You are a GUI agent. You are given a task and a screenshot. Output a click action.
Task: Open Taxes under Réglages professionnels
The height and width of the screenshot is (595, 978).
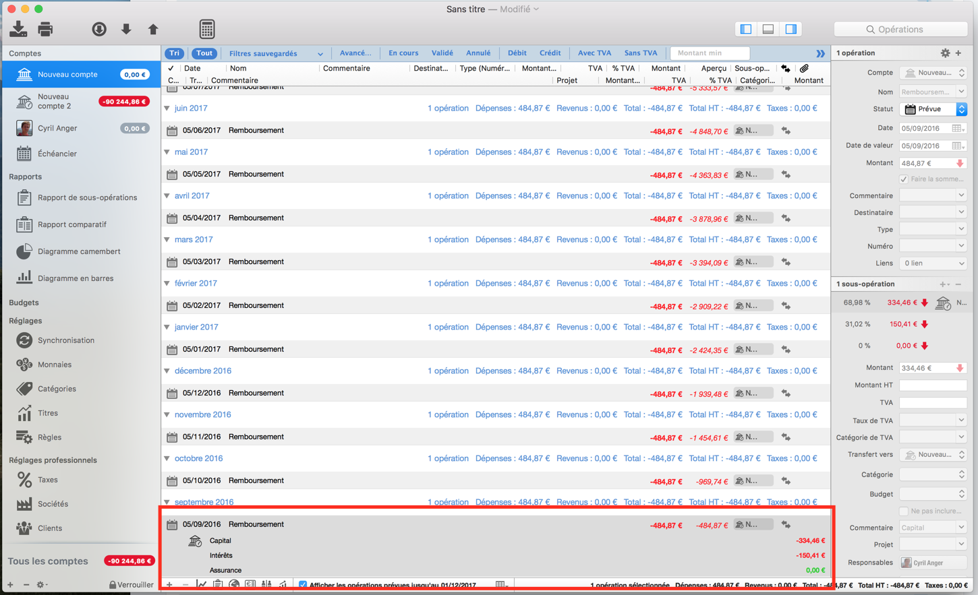(47, 480)
